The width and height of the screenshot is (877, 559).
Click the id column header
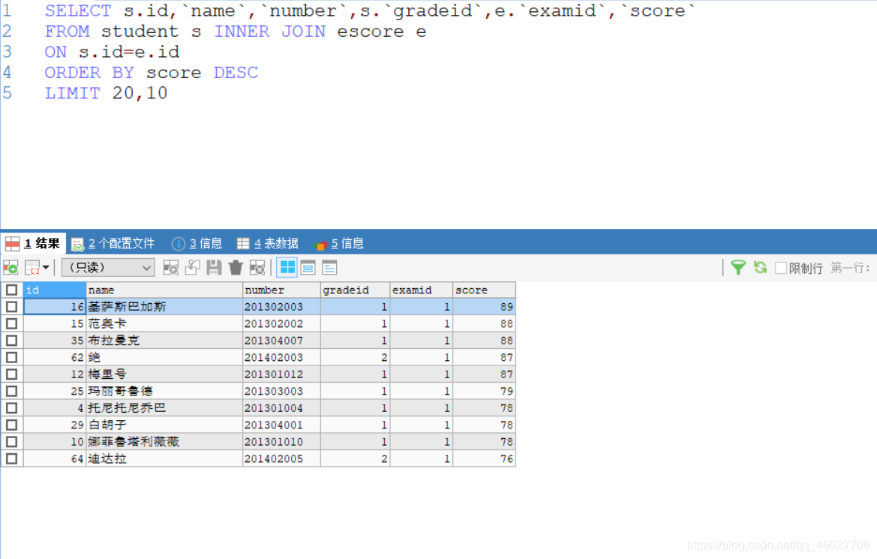click(x=55, y=290)
